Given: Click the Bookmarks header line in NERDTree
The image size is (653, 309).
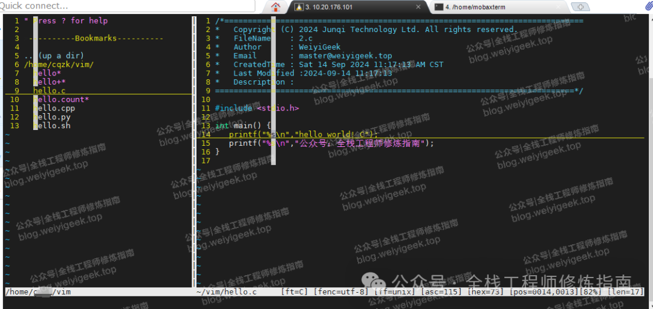Looking at the screenshot, I should click(96, 38).
